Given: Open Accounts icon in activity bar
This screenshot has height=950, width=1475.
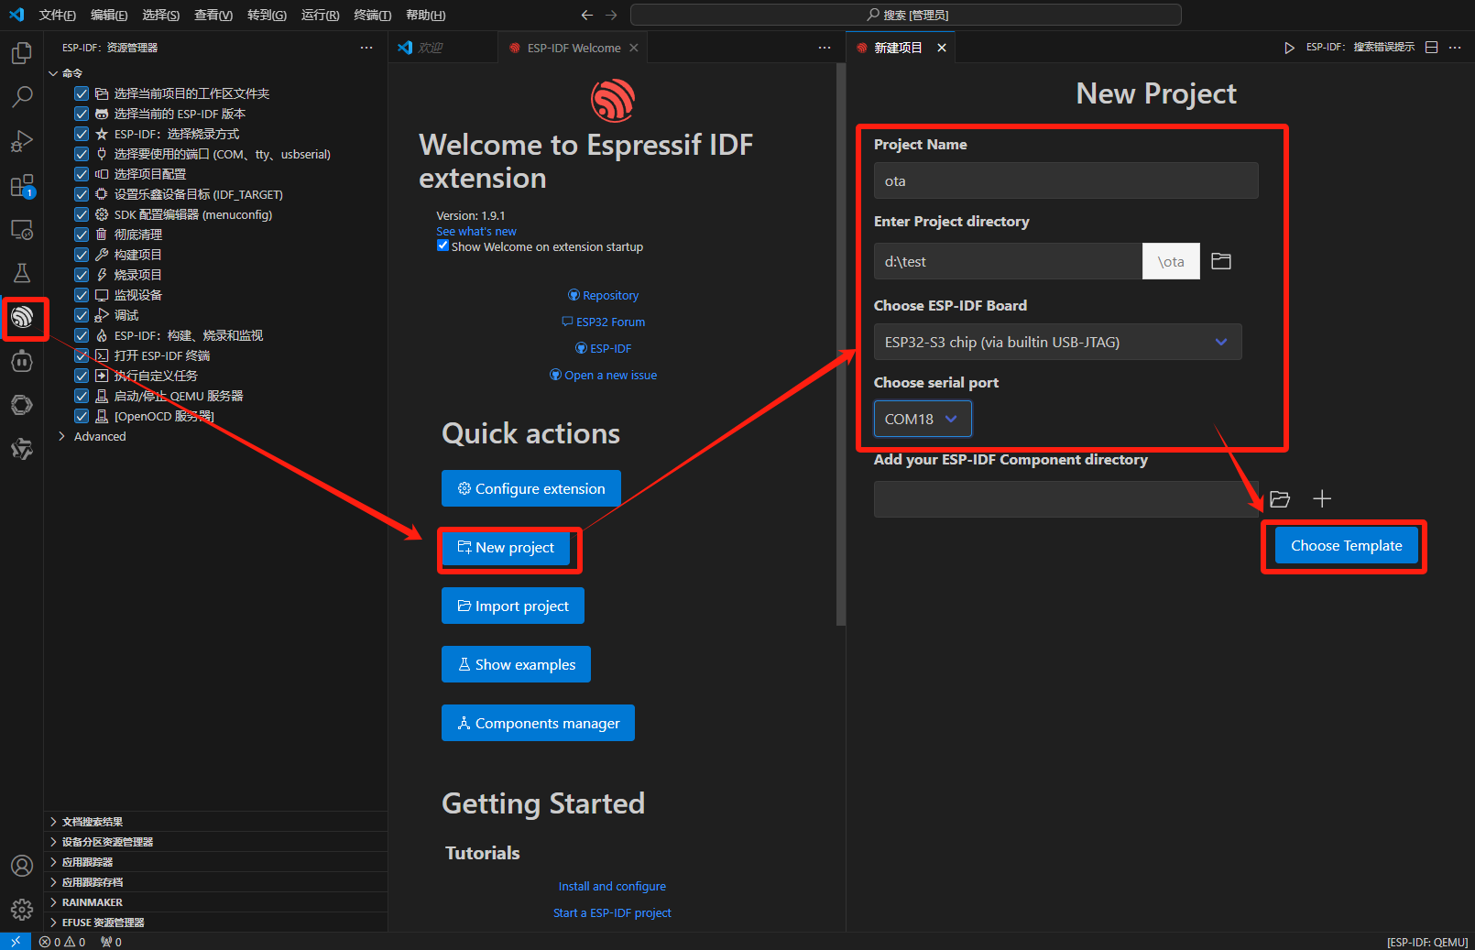Looking at the screenshot, I should tap(22, 866).
